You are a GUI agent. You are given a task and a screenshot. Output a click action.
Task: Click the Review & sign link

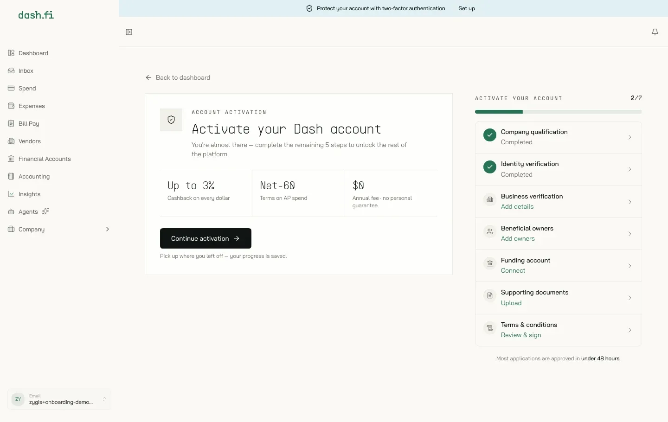tap(521, 335)
